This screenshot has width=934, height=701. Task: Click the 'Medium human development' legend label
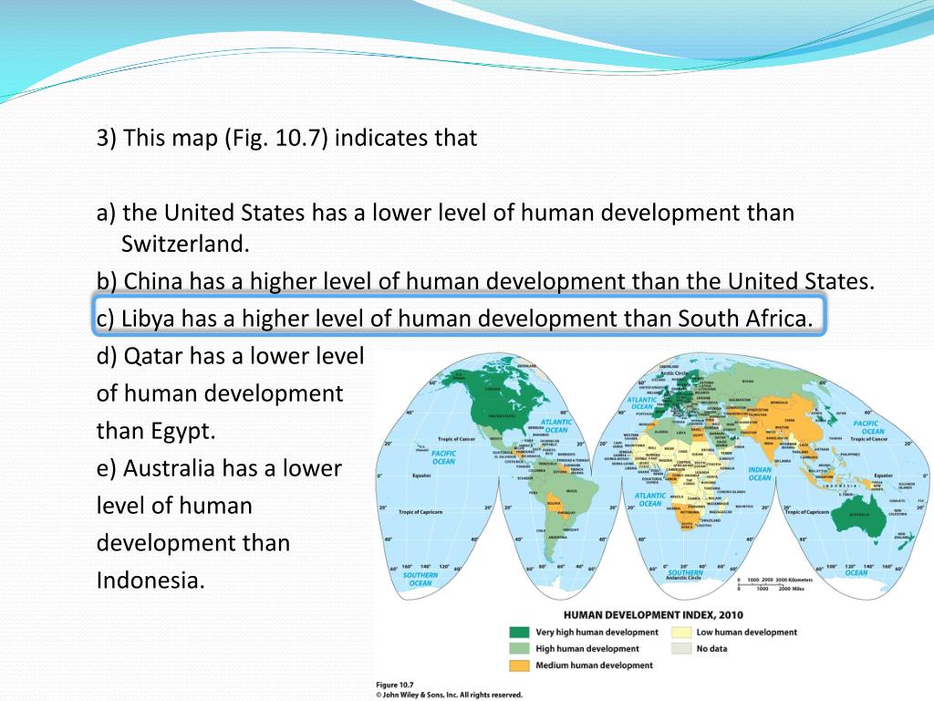[x=595, y=665]
